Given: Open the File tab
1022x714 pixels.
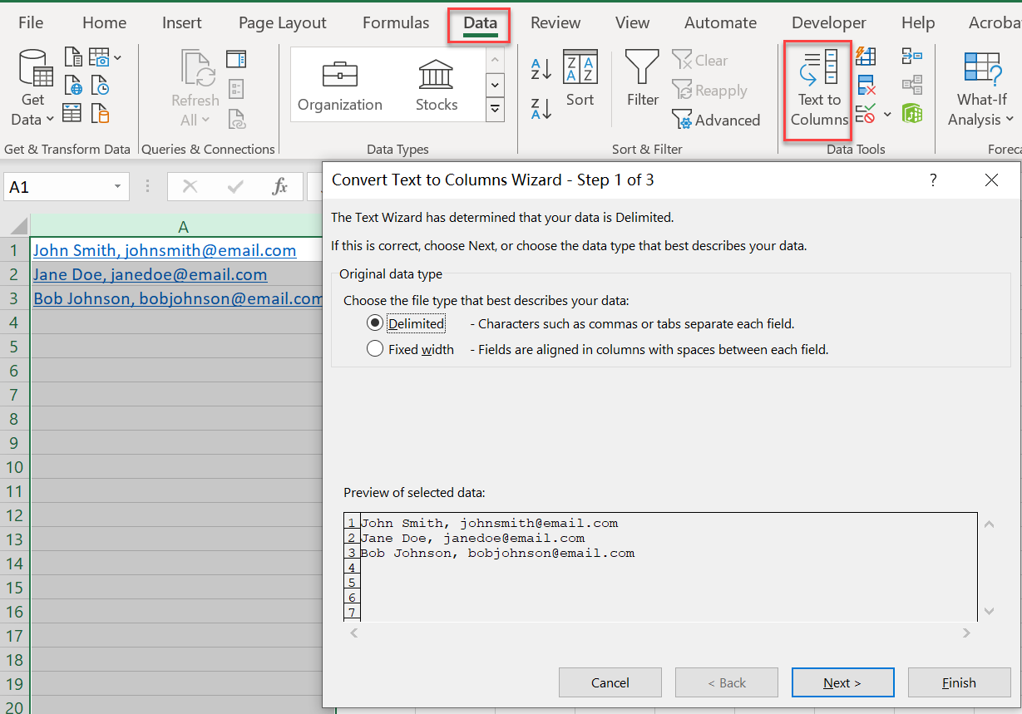Looking at the screenshot, I should click(x=31, y=22).
